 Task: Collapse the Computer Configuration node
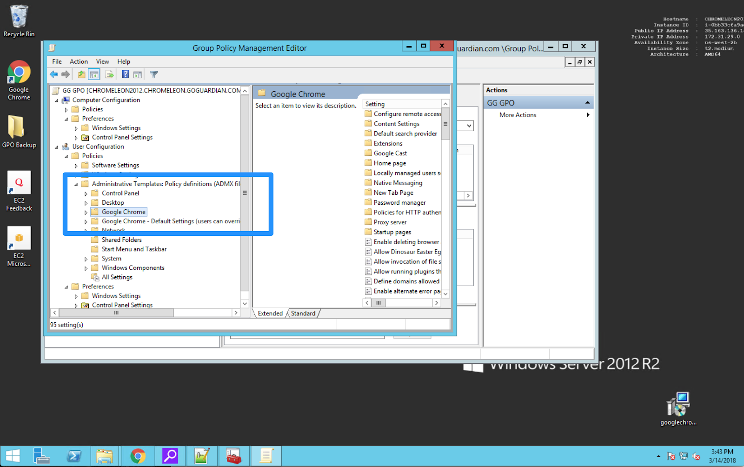[57, 100]
